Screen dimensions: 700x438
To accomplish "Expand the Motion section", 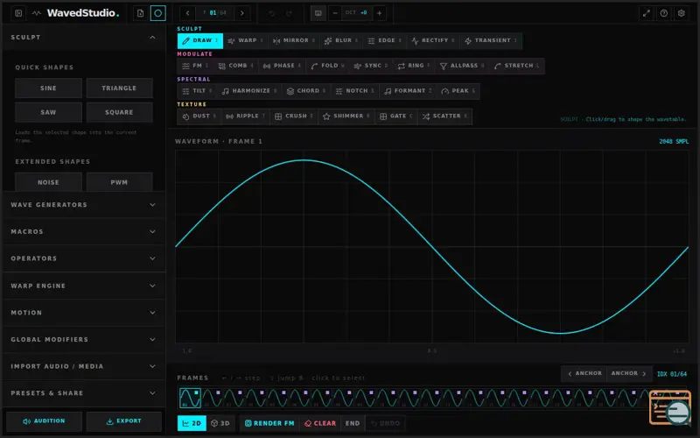I will (84, 313).
